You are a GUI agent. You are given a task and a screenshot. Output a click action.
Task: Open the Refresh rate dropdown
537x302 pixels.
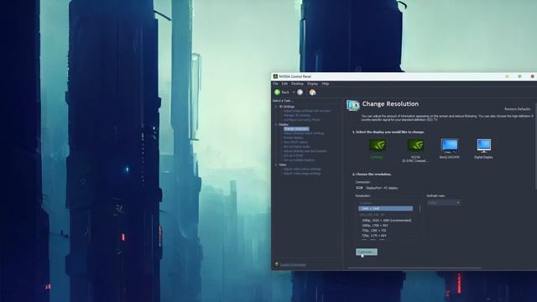[444, 203]
